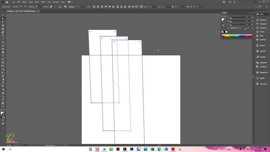Image resolution: width=270 pixels, height=152 pixels.
Task: Open the taskbar search magnifier
Action: tap(10, 149)
